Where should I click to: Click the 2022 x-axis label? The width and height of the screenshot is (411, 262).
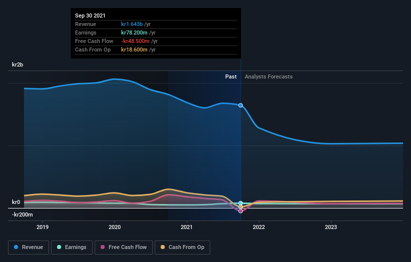pos(259,227)
